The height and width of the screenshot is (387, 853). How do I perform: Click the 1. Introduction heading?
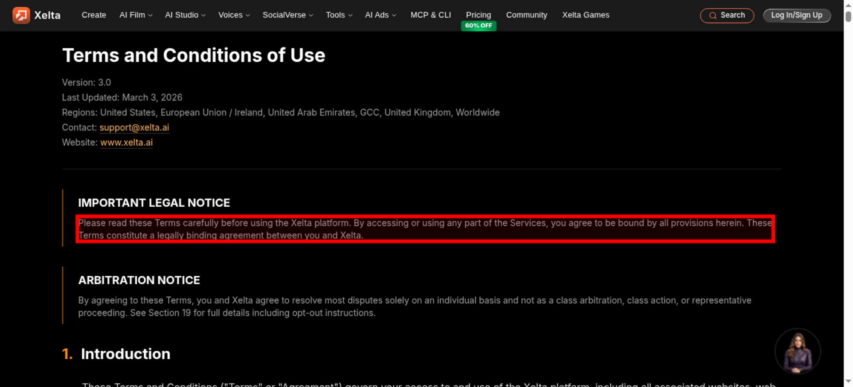click(116, 354)
